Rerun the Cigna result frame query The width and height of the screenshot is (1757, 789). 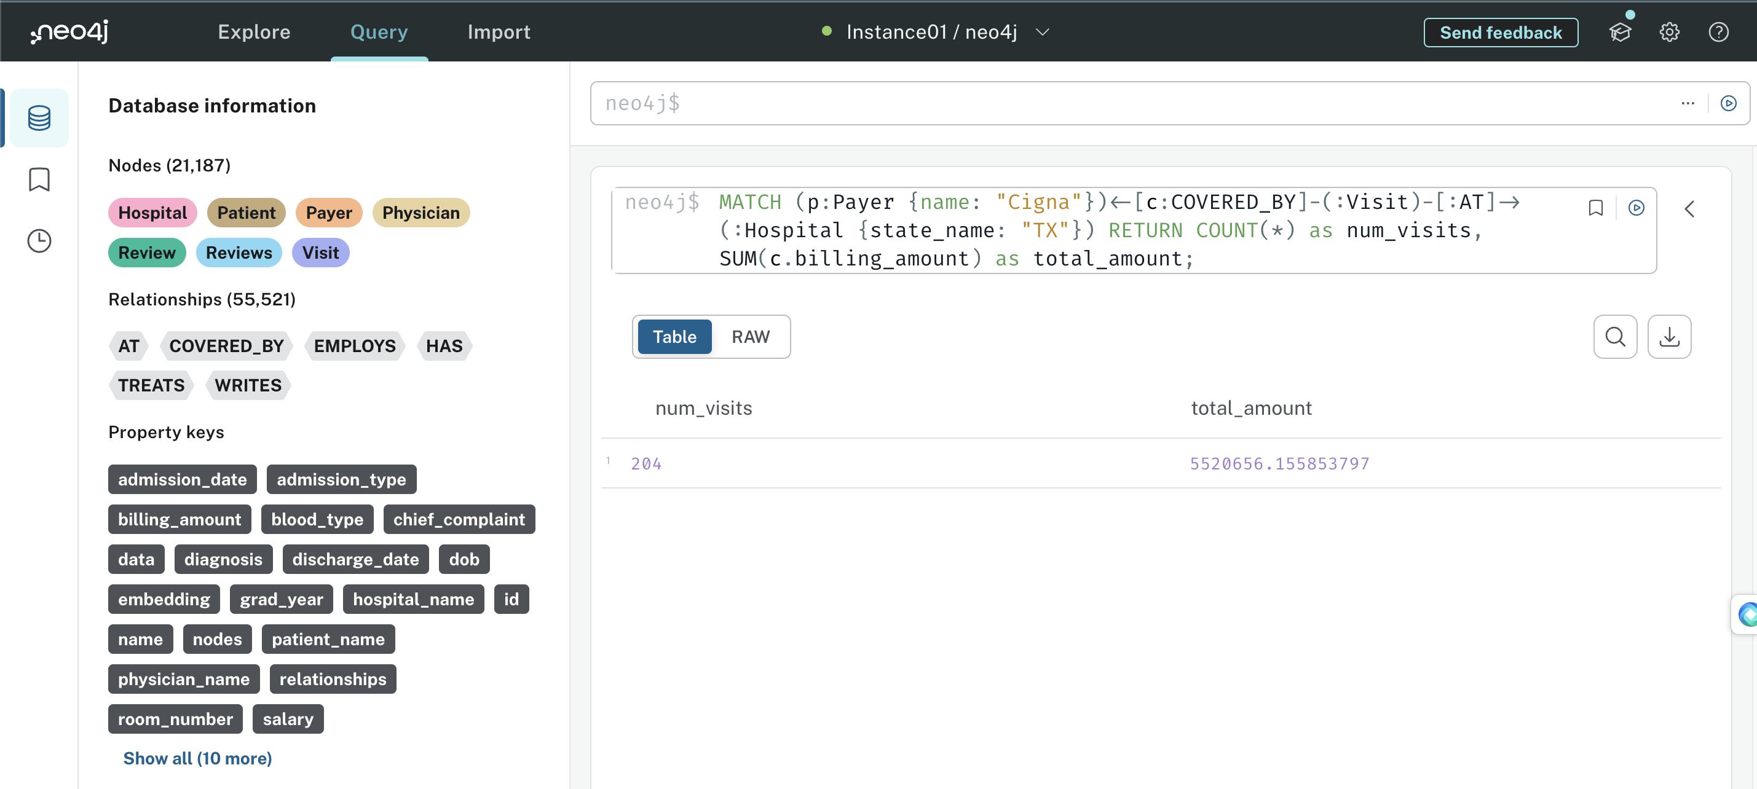(1636, 208)
